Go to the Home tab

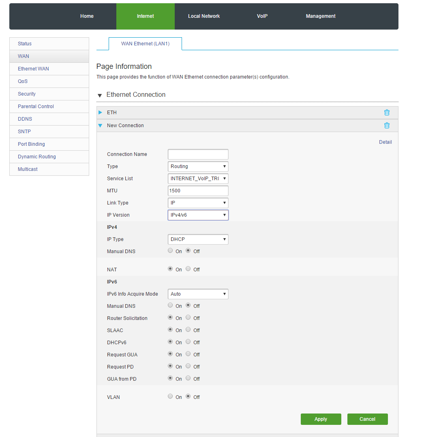point(87,16)
